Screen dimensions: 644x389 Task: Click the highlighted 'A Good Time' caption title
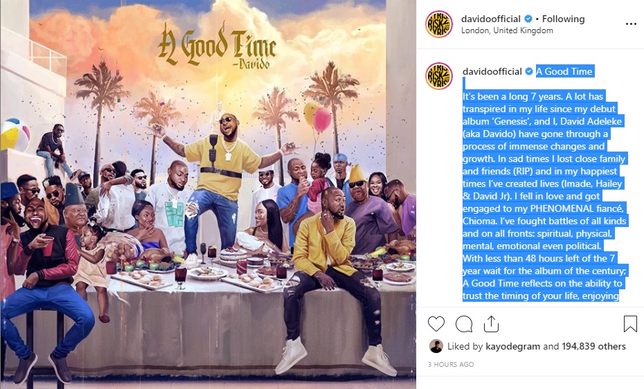[x=564, y=71]
